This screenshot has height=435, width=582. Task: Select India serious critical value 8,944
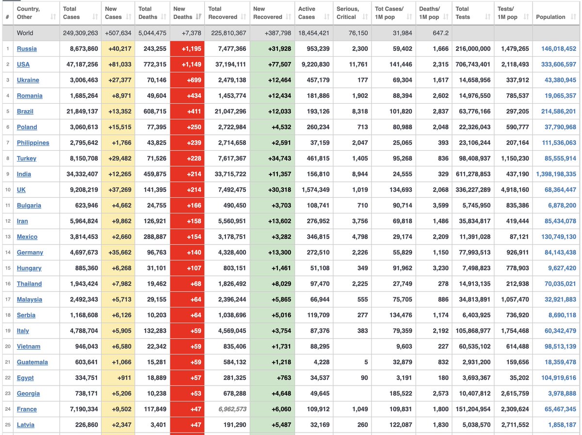coord(359,174)
